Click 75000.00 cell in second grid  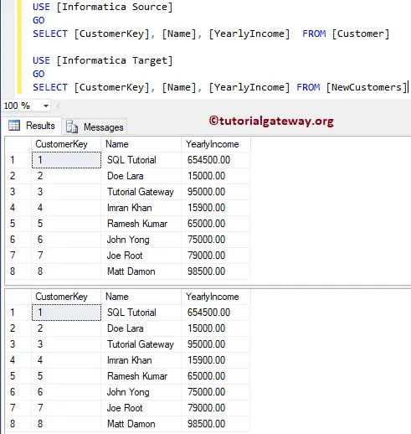point(215,392)
